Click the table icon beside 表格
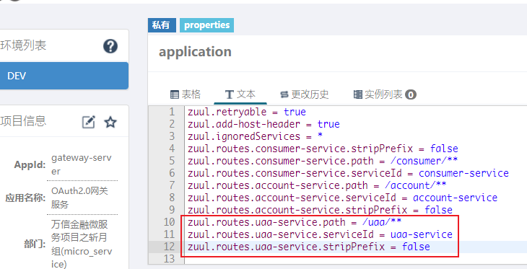The image size is (527, 269). [x=175, y=94]
